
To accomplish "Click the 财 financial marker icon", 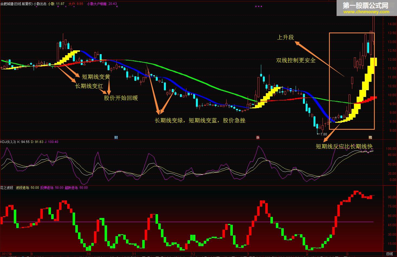I will [x=116, y=138].
